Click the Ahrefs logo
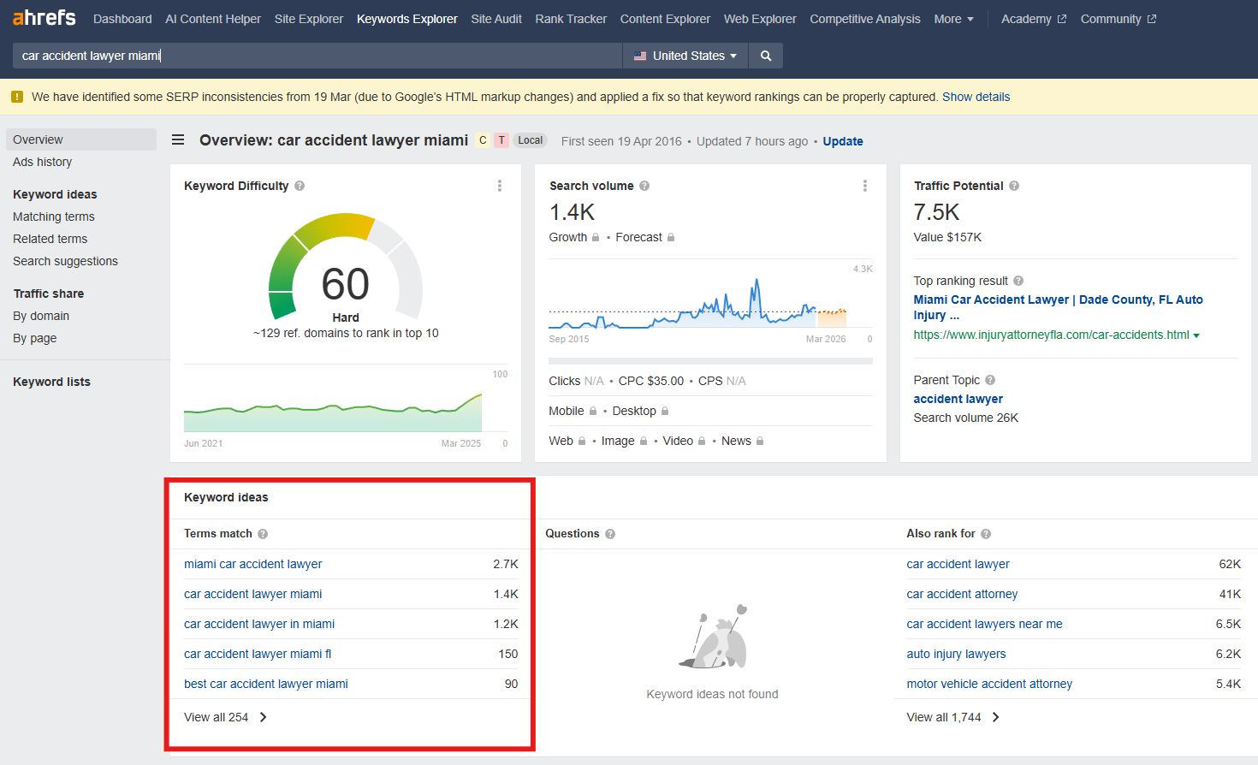 (45, 17)
